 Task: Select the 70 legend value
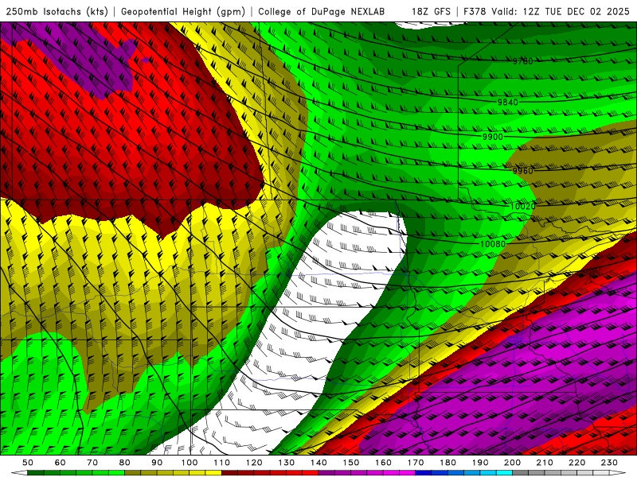pyautogui.click(x=92, y=463)
